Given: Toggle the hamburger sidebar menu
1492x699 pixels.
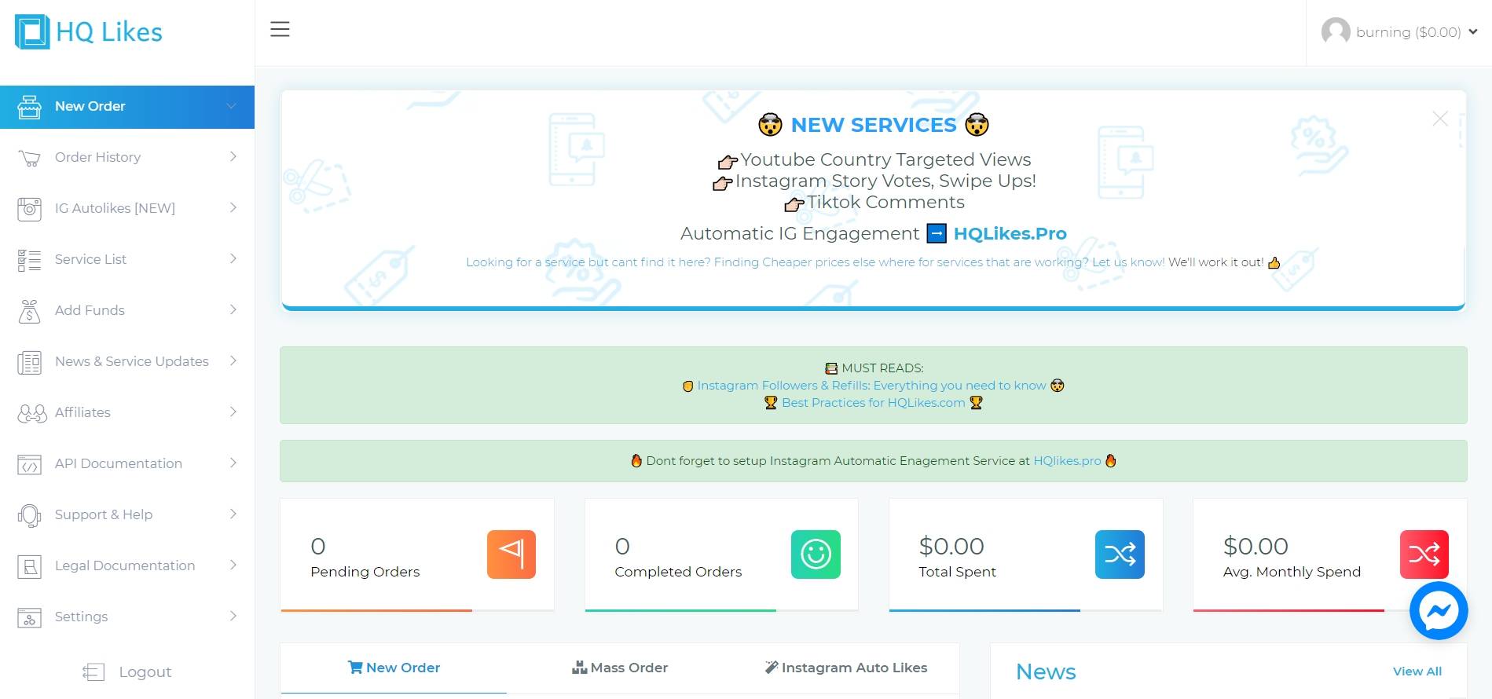Looking at the screenshot, I should 280,30.
